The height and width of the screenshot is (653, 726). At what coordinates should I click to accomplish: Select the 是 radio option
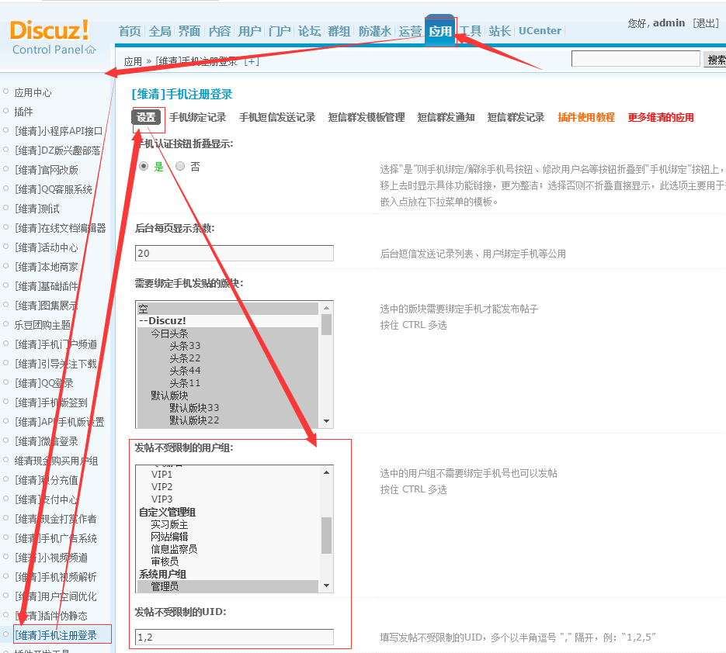tap(144, 166)
